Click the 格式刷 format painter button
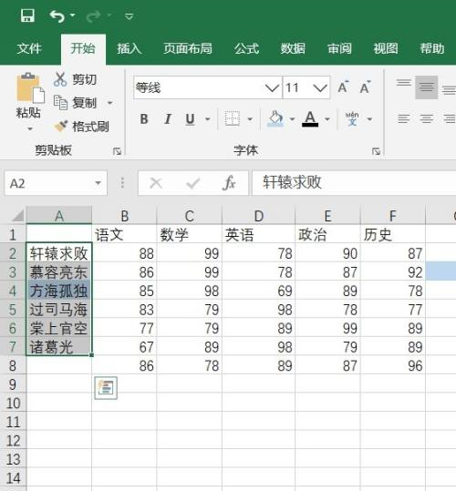This screenshot has width=456, height=491. point(81,127)
